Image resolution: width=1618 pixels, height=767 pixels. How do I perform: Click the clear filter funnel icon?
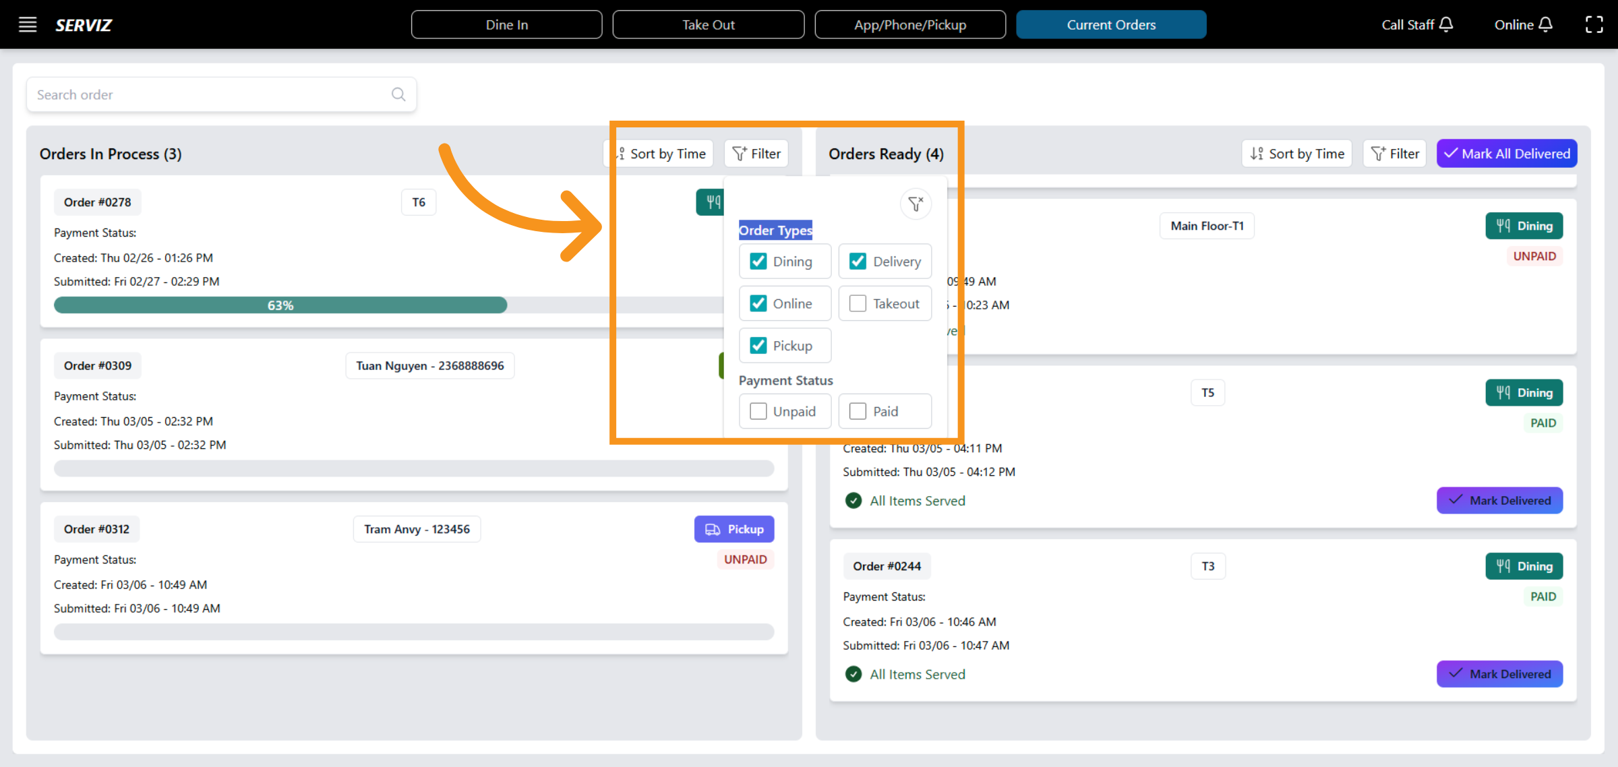click(916, 204)
